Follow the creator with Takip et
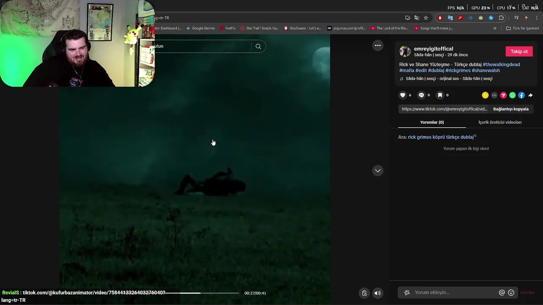This screenshot has width=543, height=305. (519, 51)
